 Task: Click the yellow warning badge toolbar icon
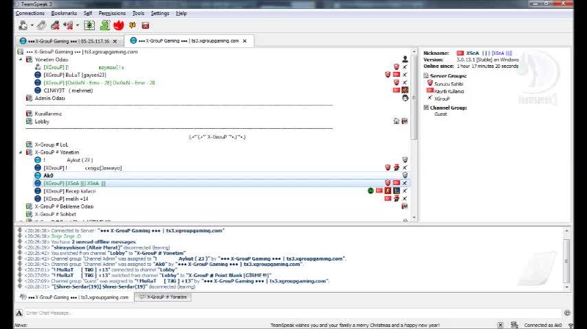coord(132,25)
